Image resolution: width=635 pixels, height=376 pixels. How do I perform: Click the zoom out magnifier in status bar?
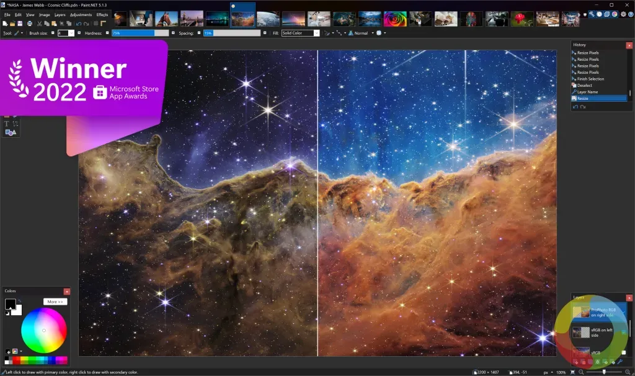(581, 372)
